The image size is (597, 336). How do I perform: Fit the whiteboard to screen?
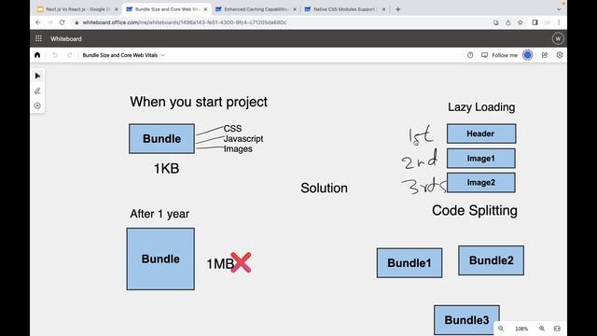point(557,329)
